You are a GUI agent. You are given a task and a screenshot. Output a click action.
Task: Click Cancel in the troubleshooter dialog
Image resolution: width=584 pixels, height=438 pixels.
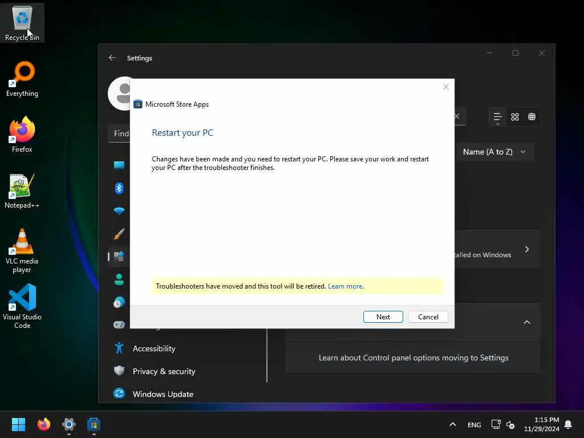428,317
